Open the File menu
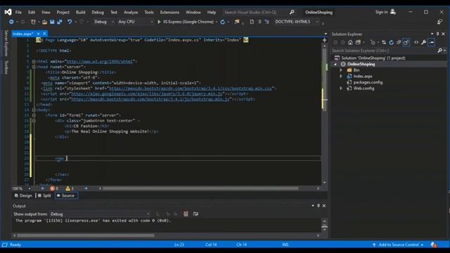 tap(18, 12)
